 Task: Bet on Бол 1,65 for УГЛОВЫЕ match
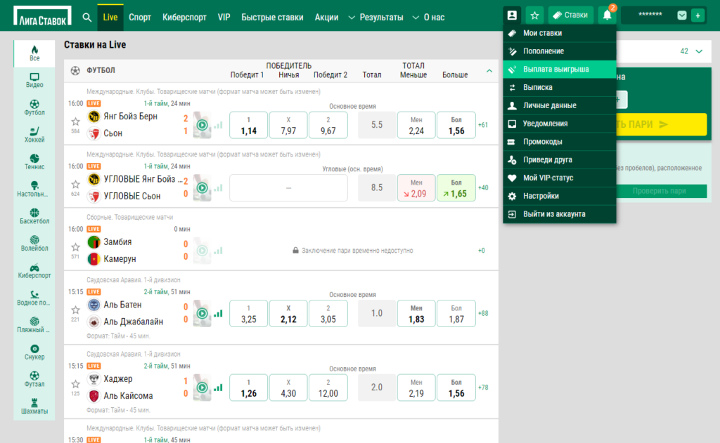coord(456,188)
